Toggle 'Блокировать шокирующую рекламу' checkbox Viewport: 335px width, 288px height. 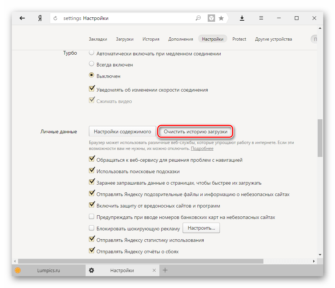click(91, 229)
